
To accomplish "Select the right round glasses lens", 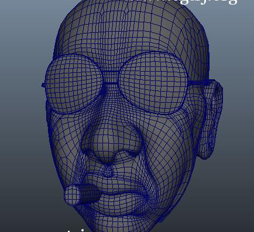I will tap(153, 83).
